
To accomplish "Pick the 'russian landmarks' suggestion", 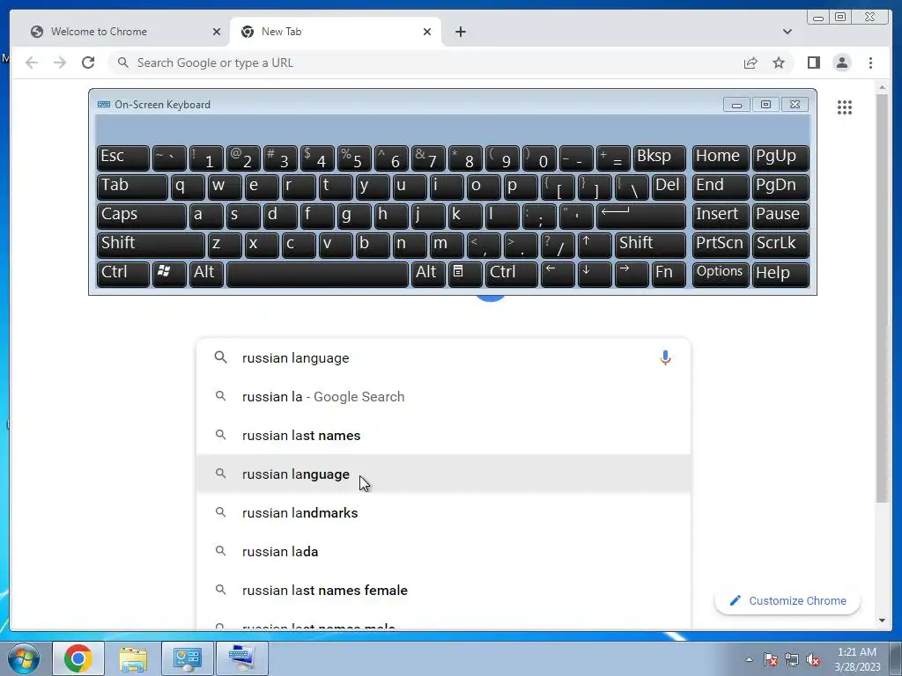I will [x=443, y=513].
